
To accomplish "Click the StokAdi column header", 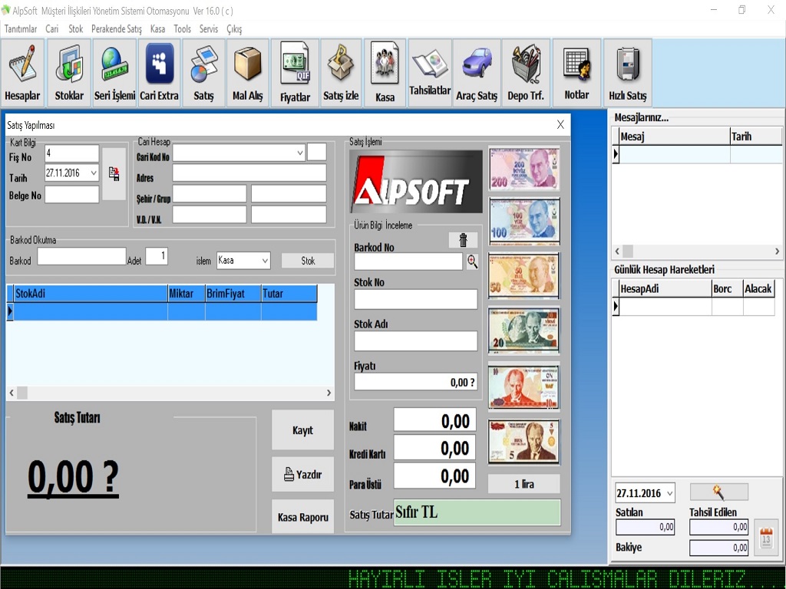I will 91,294.
